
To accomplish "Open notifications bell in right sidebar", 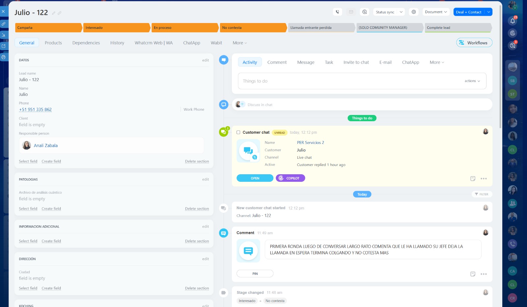I will click(x=513, y=21).
